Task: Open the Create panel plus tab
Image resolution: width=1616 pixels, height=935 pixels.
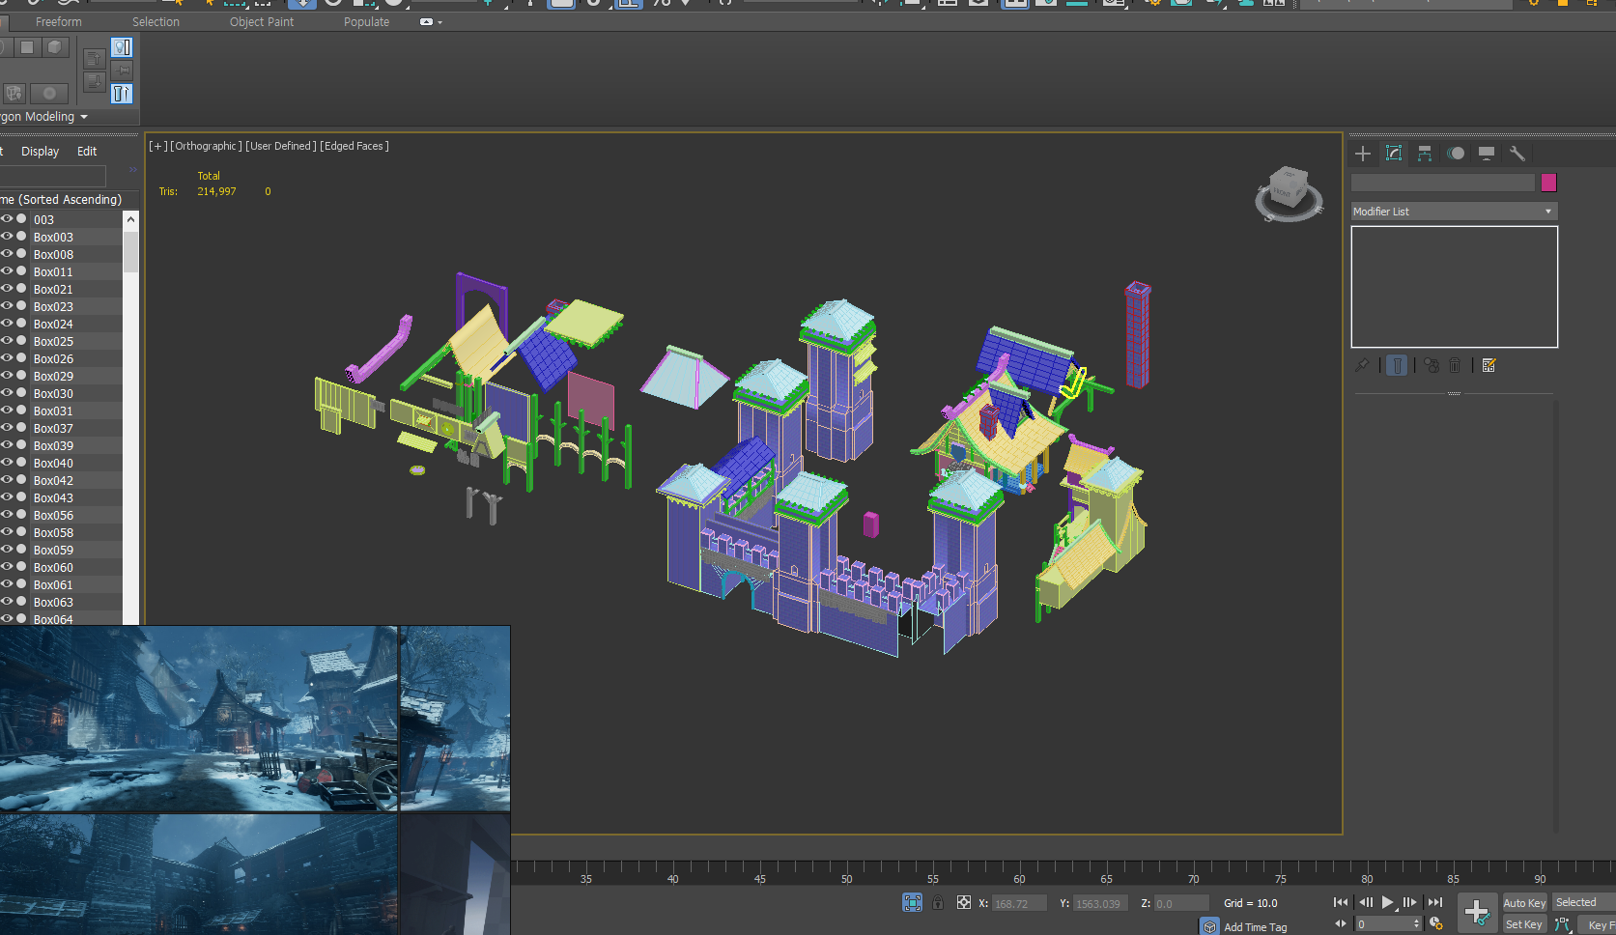Action: [x=1363, y=154]
